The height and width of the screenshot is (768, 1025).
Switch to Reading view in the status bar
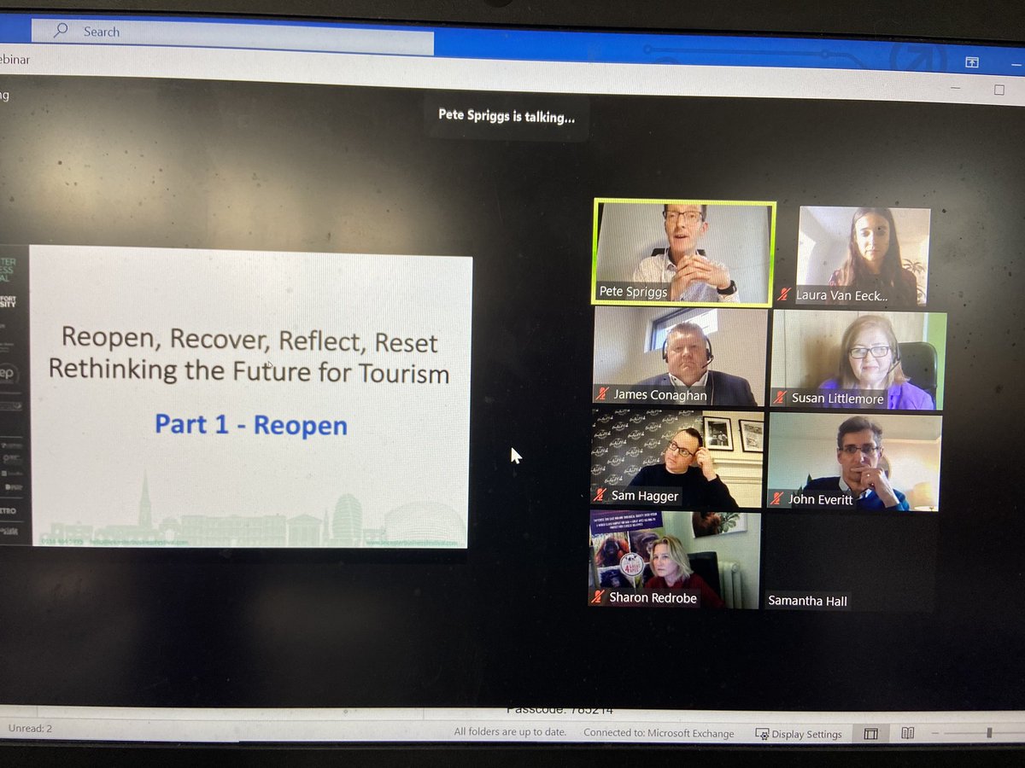click(x=907, y=733)
